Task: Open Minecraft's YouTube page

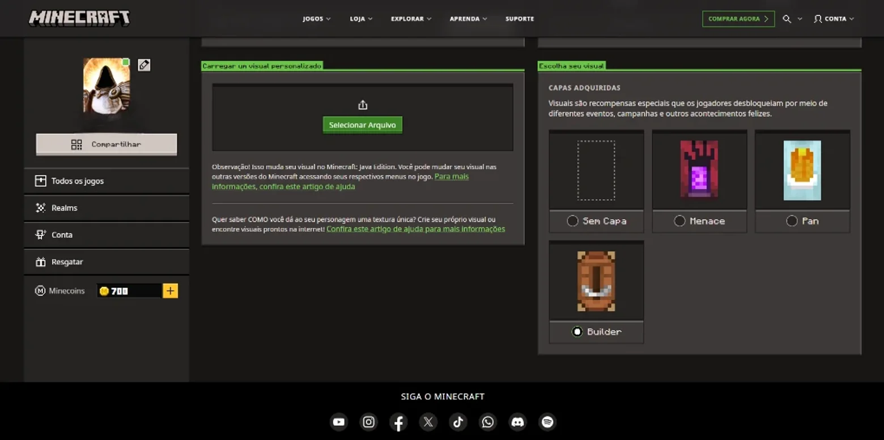Action: click(339, 422)
